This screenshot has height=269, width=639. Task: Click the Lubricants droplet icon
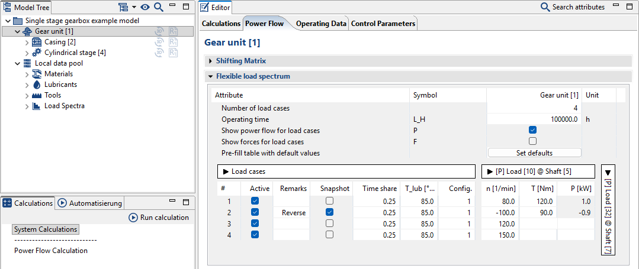point(37,85)
